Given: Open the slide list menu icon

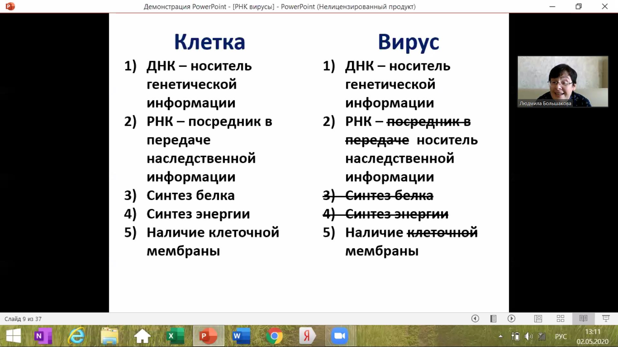Looking at the screenshot, I should coord(493,318).
